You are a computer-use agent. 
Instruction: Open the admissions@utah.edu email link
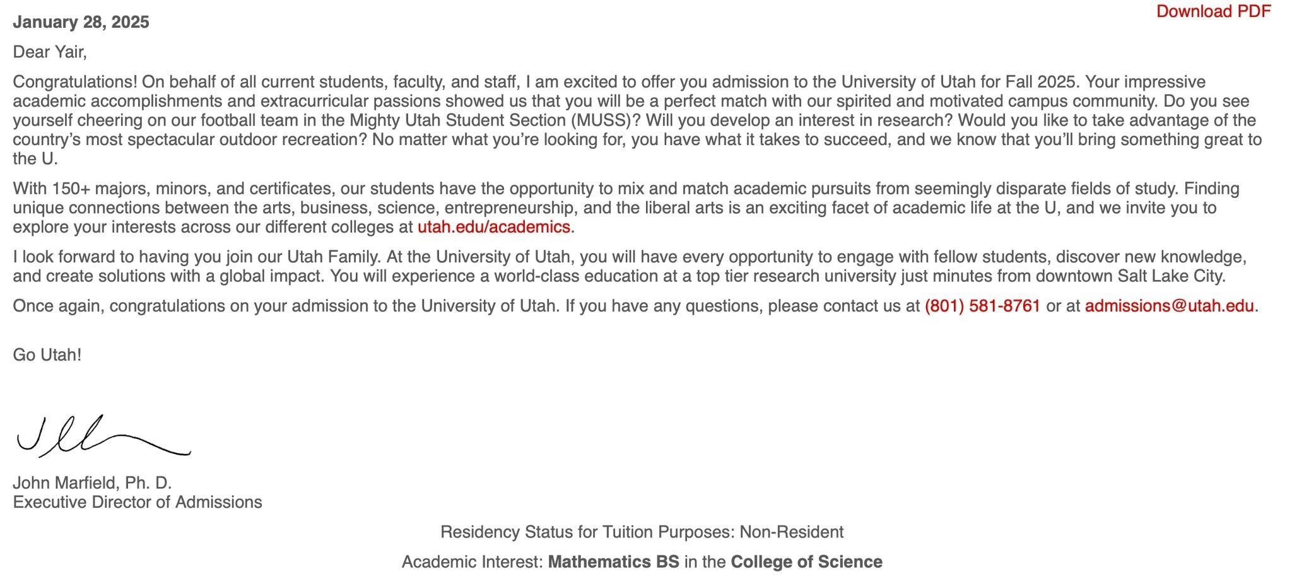pos(1169,306)
